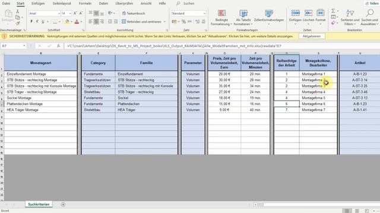Screen dimensions: 380x213
Task: Click the Copy icon in clipboard group
Action: pyautogui.click(x=17, y=17)
